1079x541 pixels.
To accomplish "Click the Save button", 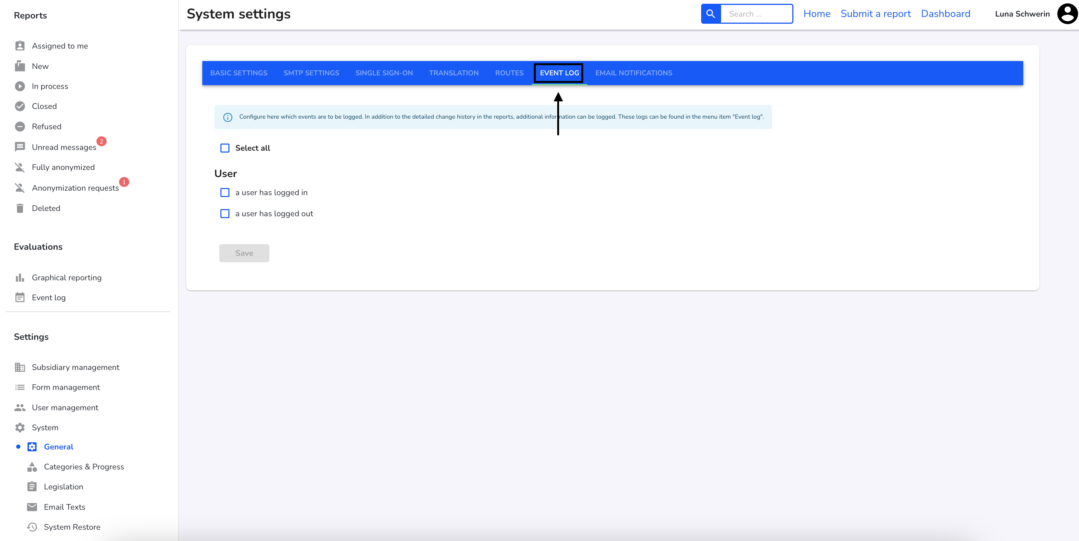I will click(244, 252).
